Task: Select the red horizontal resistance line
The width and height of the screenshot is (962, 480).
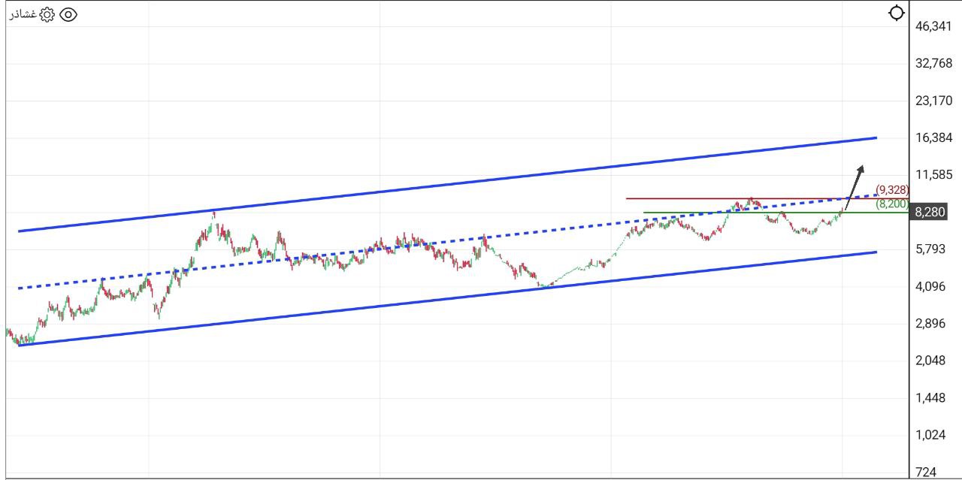Action: point(676,198)
